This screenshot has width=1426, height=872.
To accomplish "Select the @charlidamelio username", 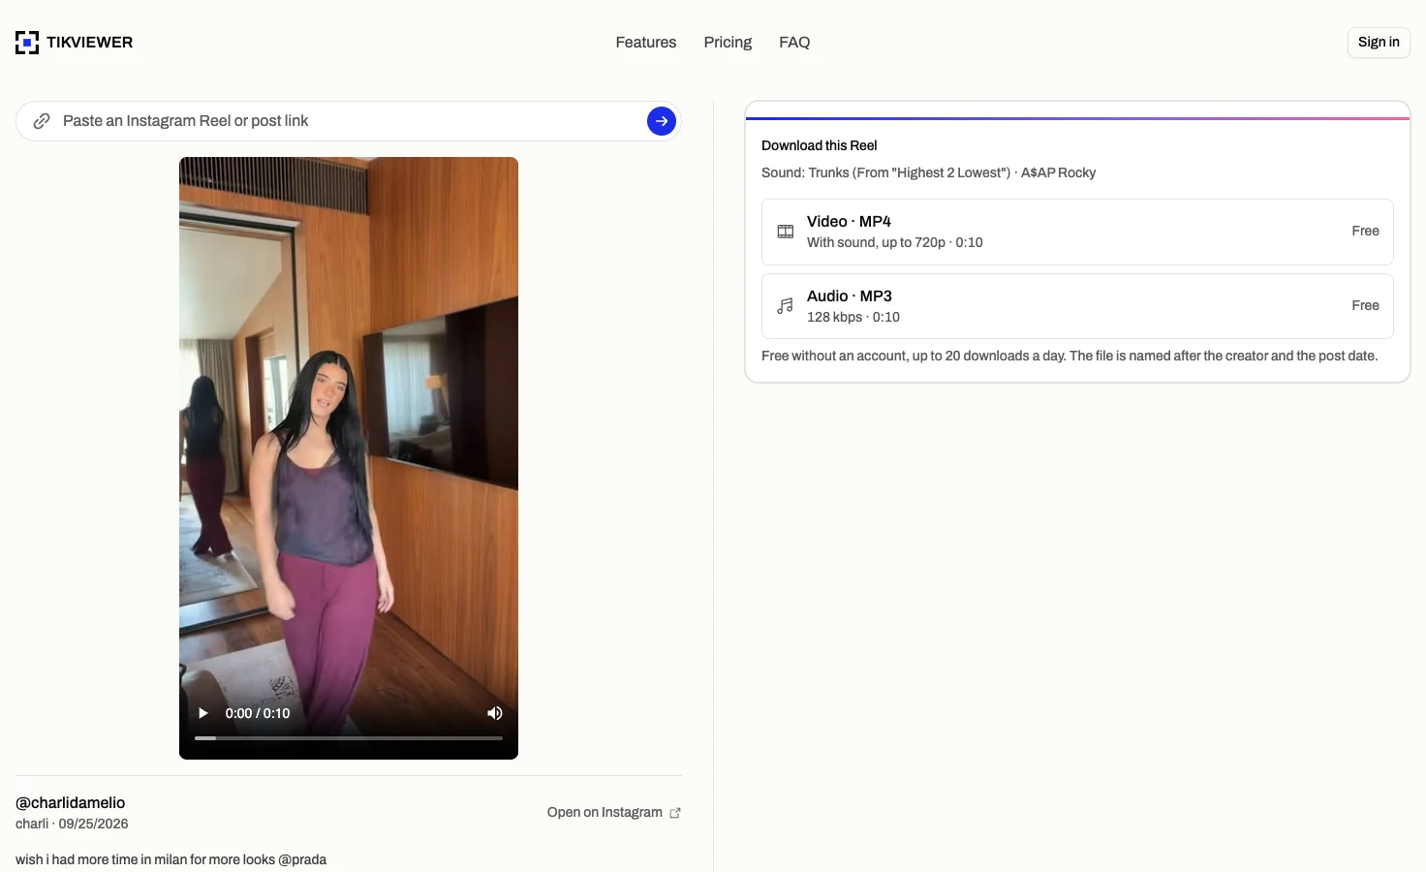I will 71,803.
